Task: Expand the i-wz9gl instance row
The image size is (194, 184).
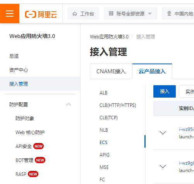Action: (163, 167)
